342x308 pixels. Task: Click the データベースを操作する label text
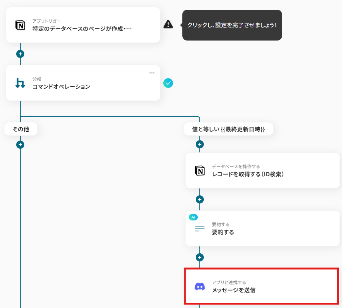236,167
